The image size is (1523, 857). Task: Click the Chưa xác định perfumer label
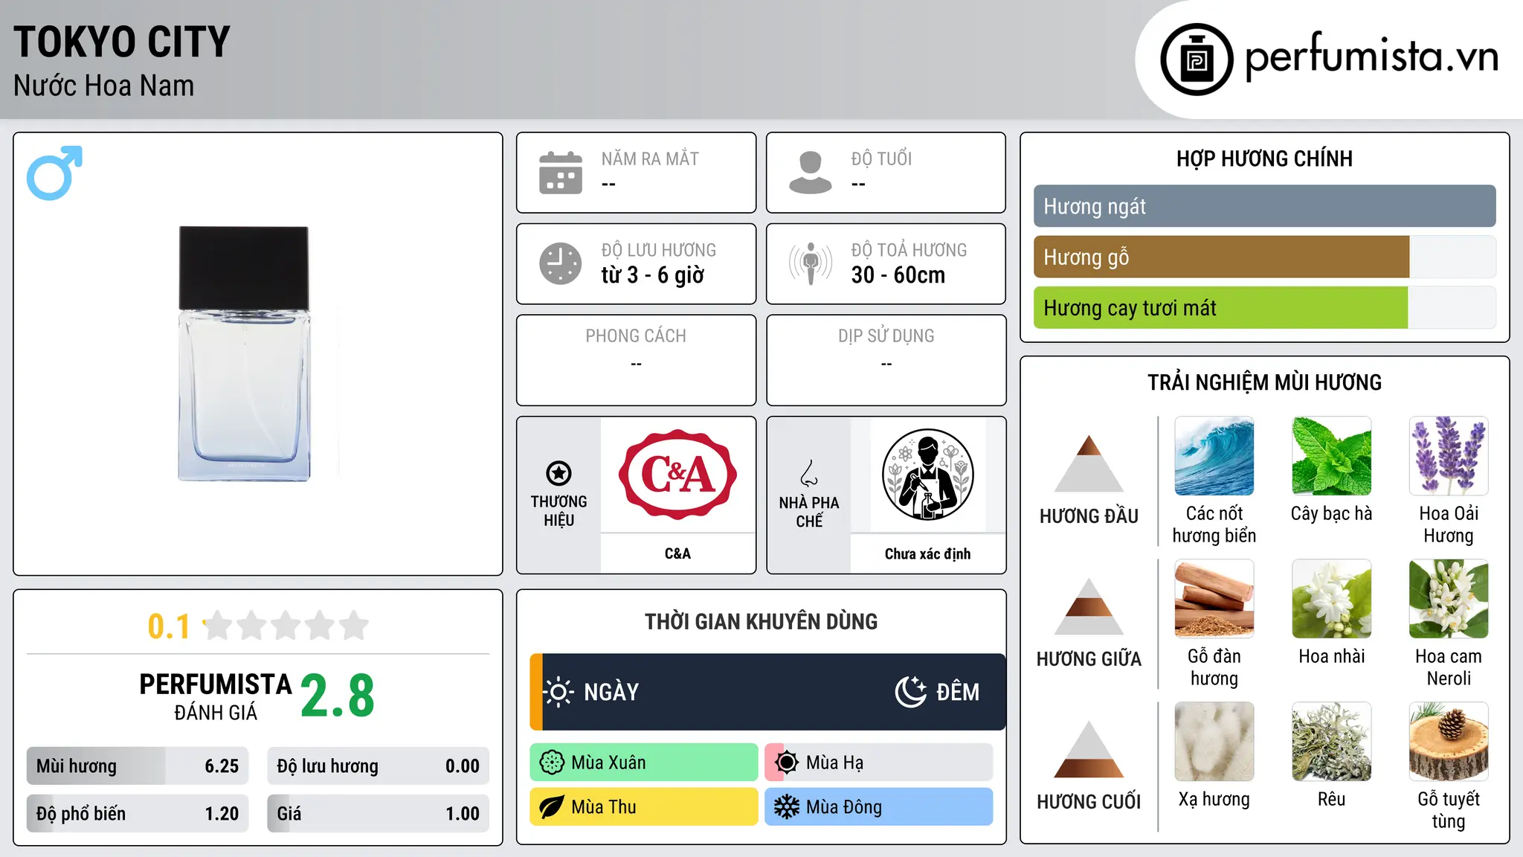[x=928, y=553]
